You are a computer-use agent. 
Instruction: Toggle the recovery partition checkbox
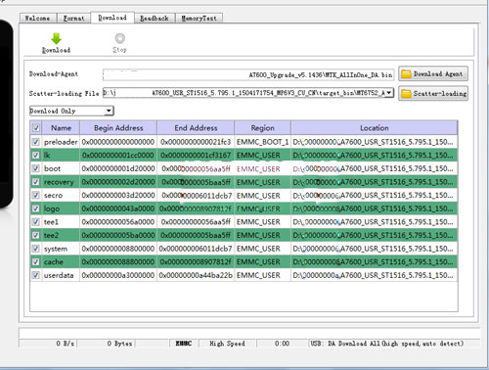36,182
